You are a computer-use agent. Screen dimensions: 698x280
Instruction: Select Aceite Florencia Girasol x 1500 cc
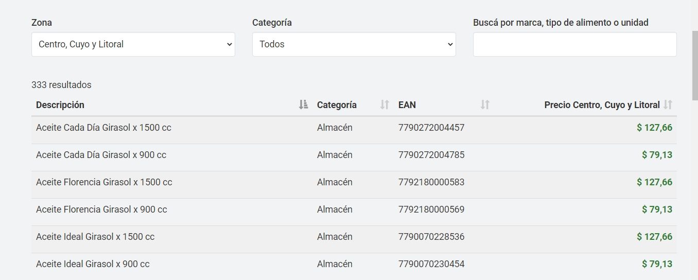[x=104, y=182]
